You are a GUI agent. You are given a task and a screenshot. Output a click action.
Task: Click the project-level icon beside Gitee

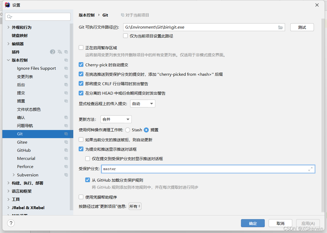(x=66, y=142)
